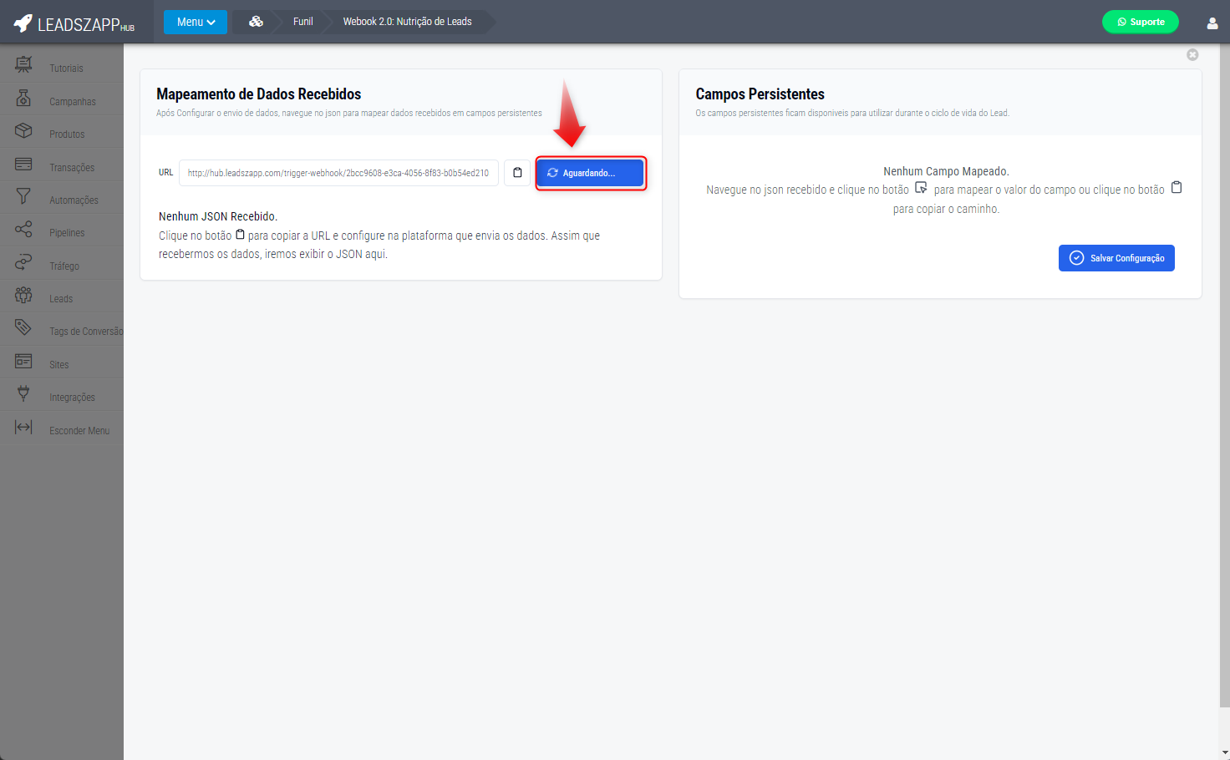Open Tags de Conversão from the sidebar
This screenshot has height=760, width=1230.
(86, 332)
